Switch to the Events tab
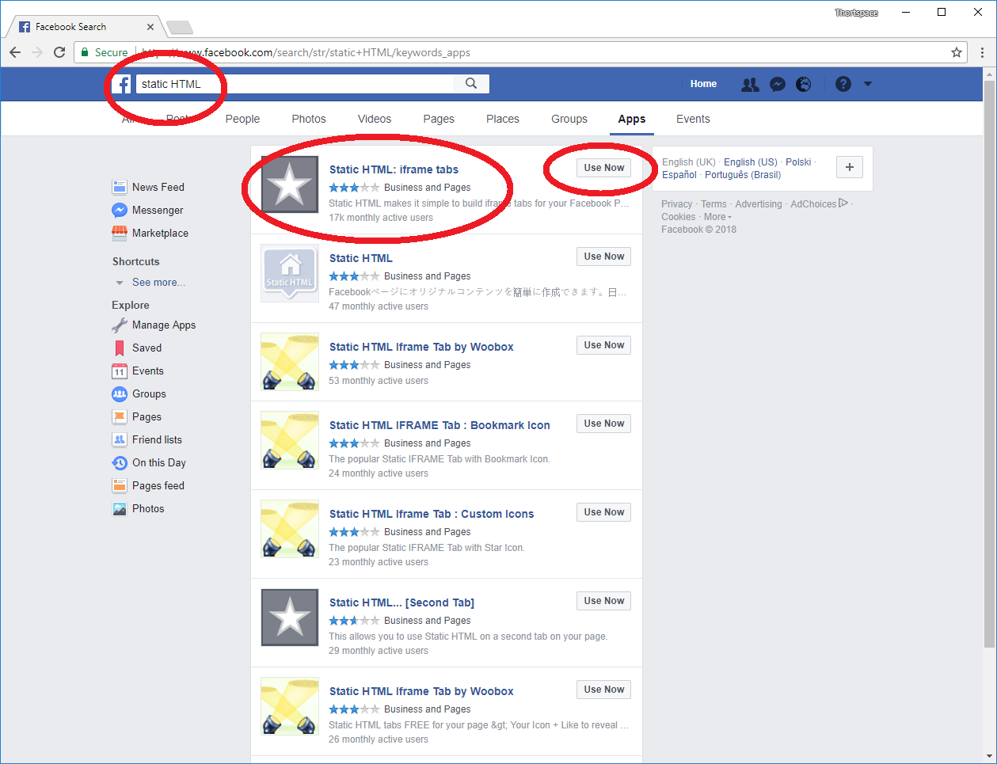 tap(693, 119)
